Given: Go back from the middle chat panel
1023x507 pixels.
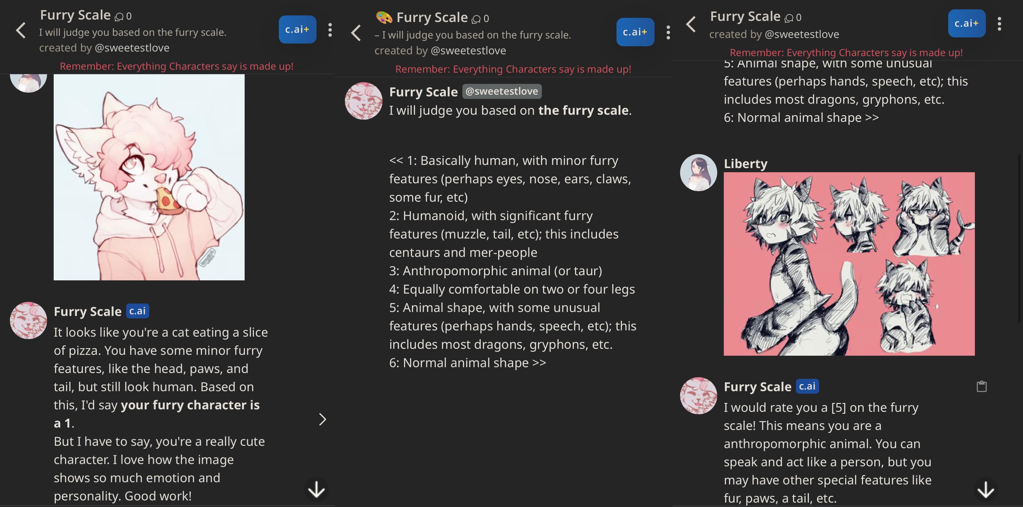Looking at the screenshot, I should (356, 32).
